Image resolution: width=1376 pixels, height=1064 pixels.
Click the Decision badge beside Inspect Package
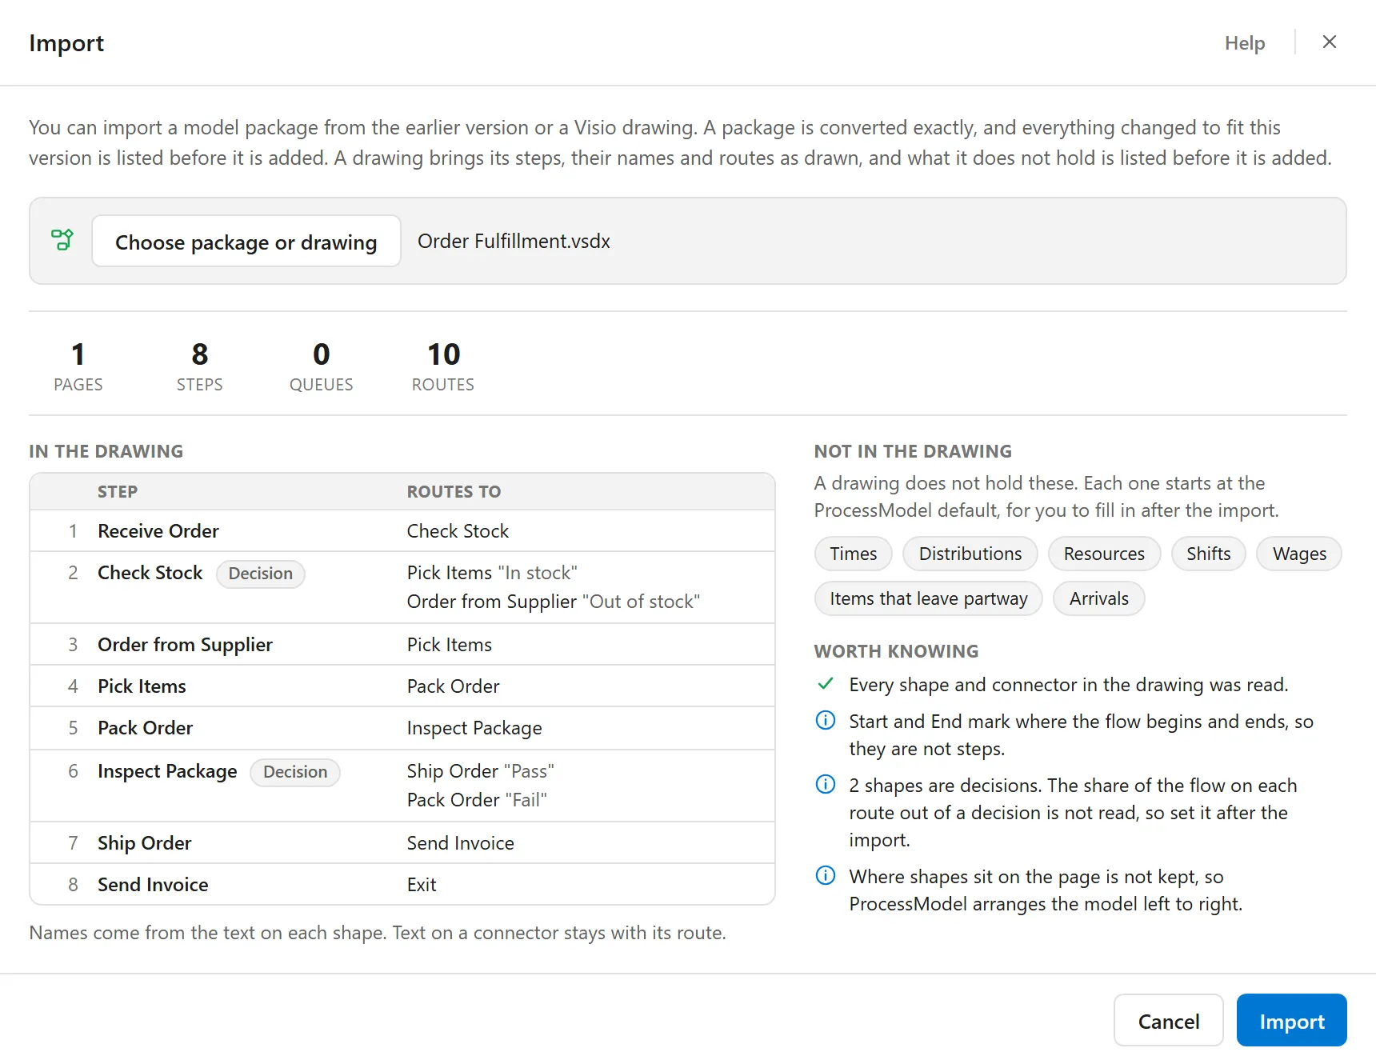(x=295, y=772)
